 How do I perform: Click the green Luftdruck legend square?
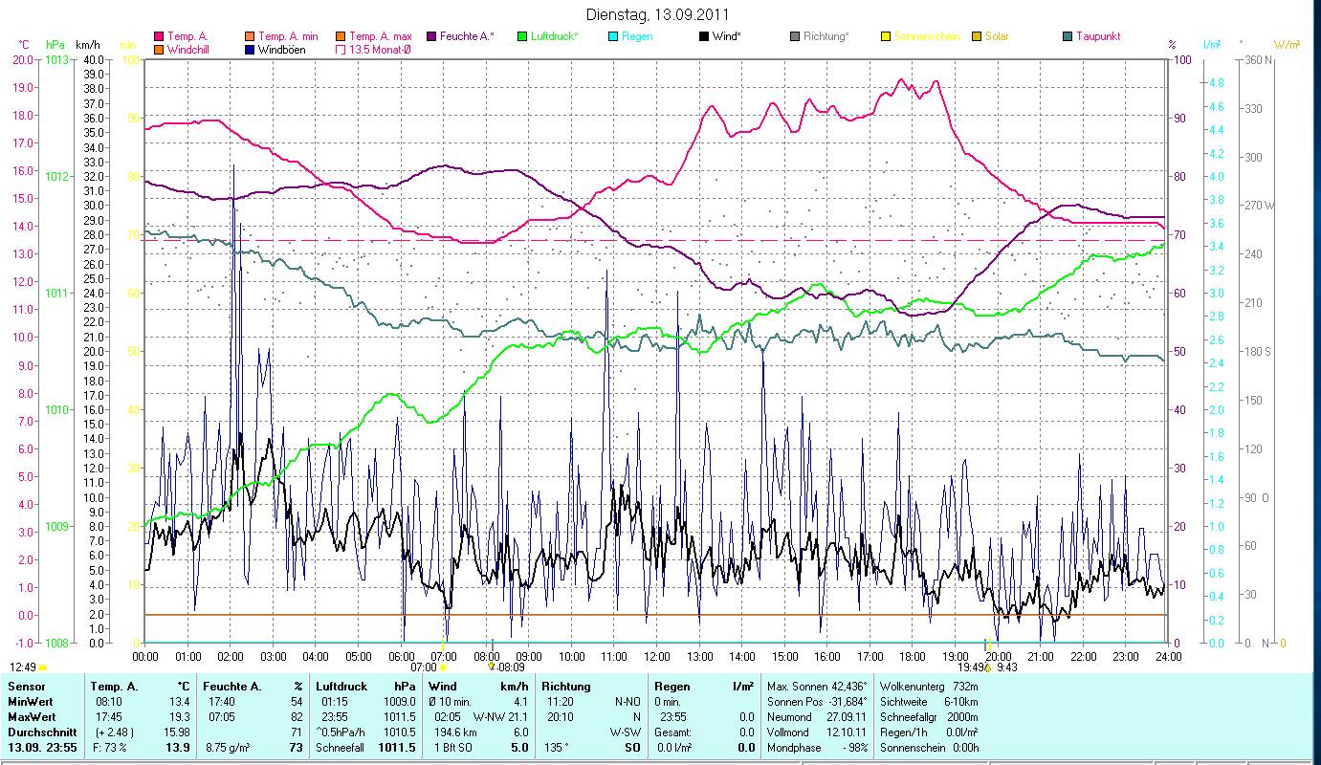522,36
